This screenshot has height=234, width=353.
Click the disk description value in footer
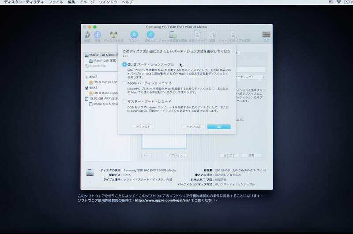(150, 171)
